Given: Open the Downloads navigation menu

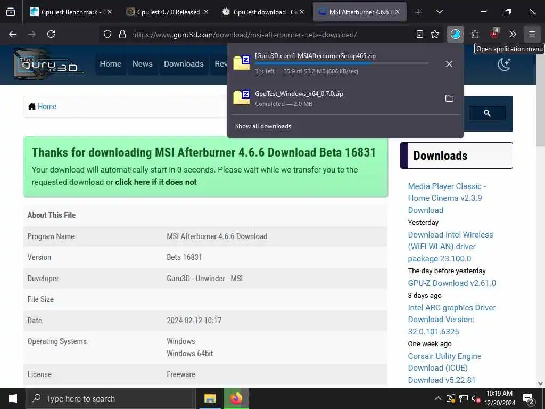Looking at the screenshot, I should click(184, 64).
